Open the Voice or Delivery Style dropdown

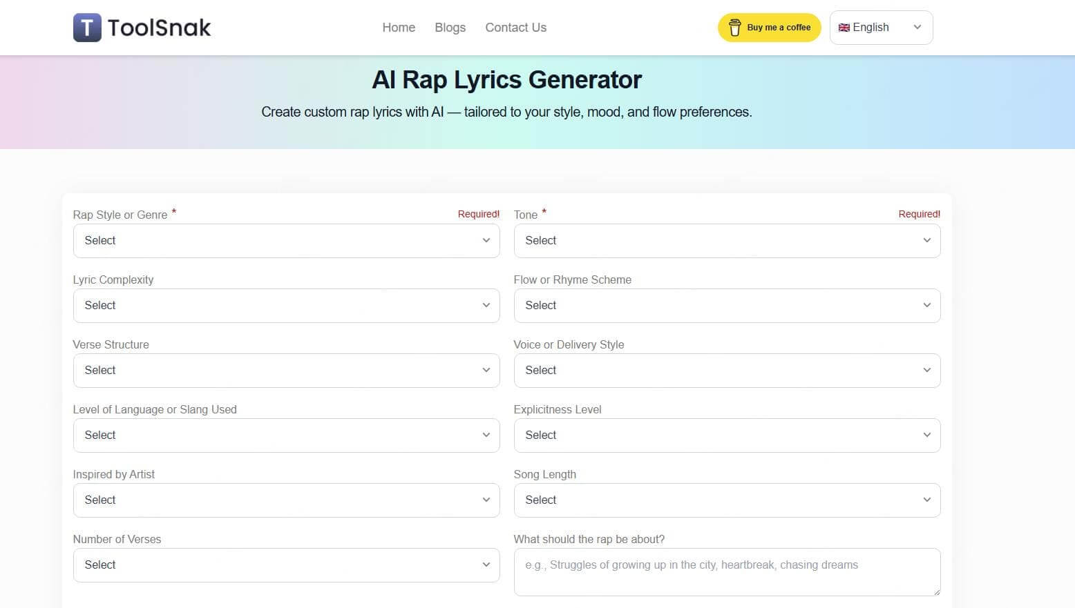pyautogui.click(x=727, y=370)
